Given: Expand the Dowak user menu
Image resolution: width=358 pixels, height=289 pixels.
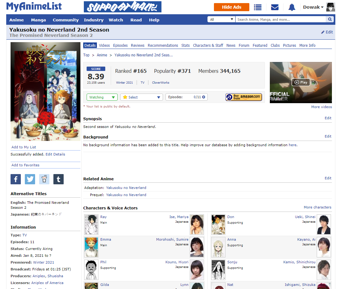Looking at the screenshot, I should [313, 7].
